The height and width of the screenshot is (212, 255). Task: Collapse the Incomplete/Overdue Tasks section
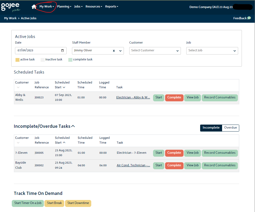point(73,126)
